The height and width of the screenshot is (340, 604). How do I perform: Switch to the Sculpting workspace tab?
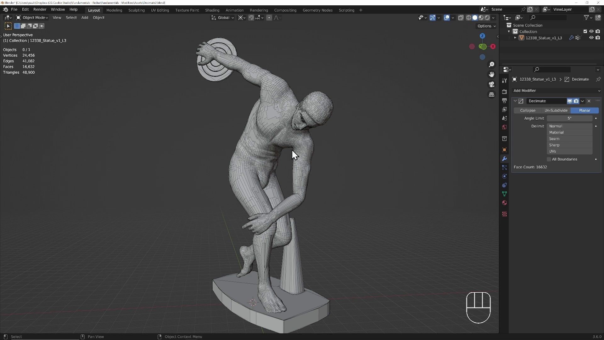[x=137, y=10]
